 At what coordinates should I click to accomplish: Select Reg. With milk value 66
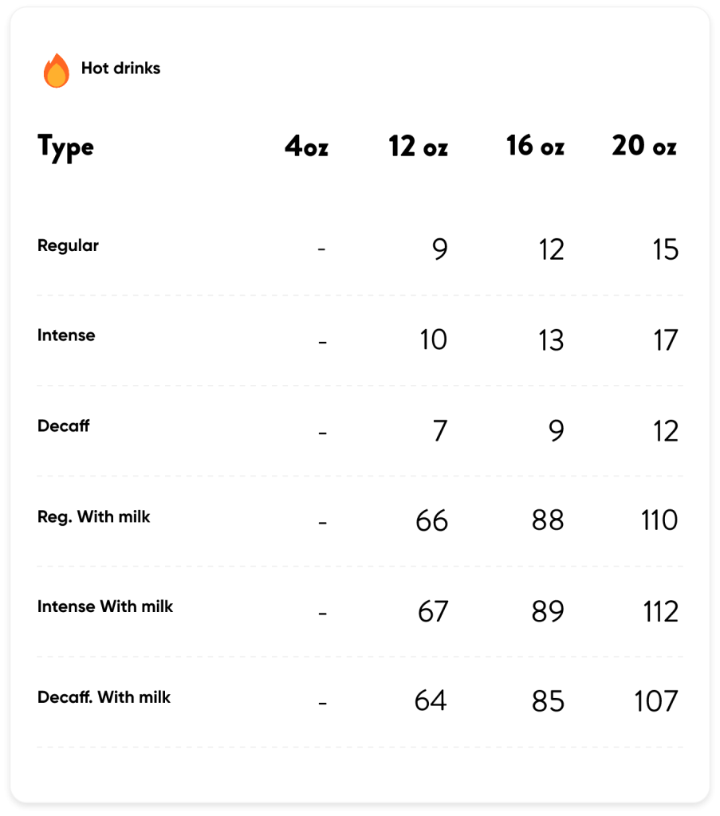tap(431, 520)
